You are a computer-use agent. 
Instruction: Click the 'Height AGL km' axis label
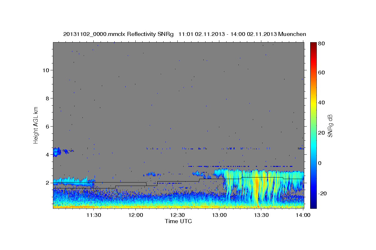click(x=36, y=125)
